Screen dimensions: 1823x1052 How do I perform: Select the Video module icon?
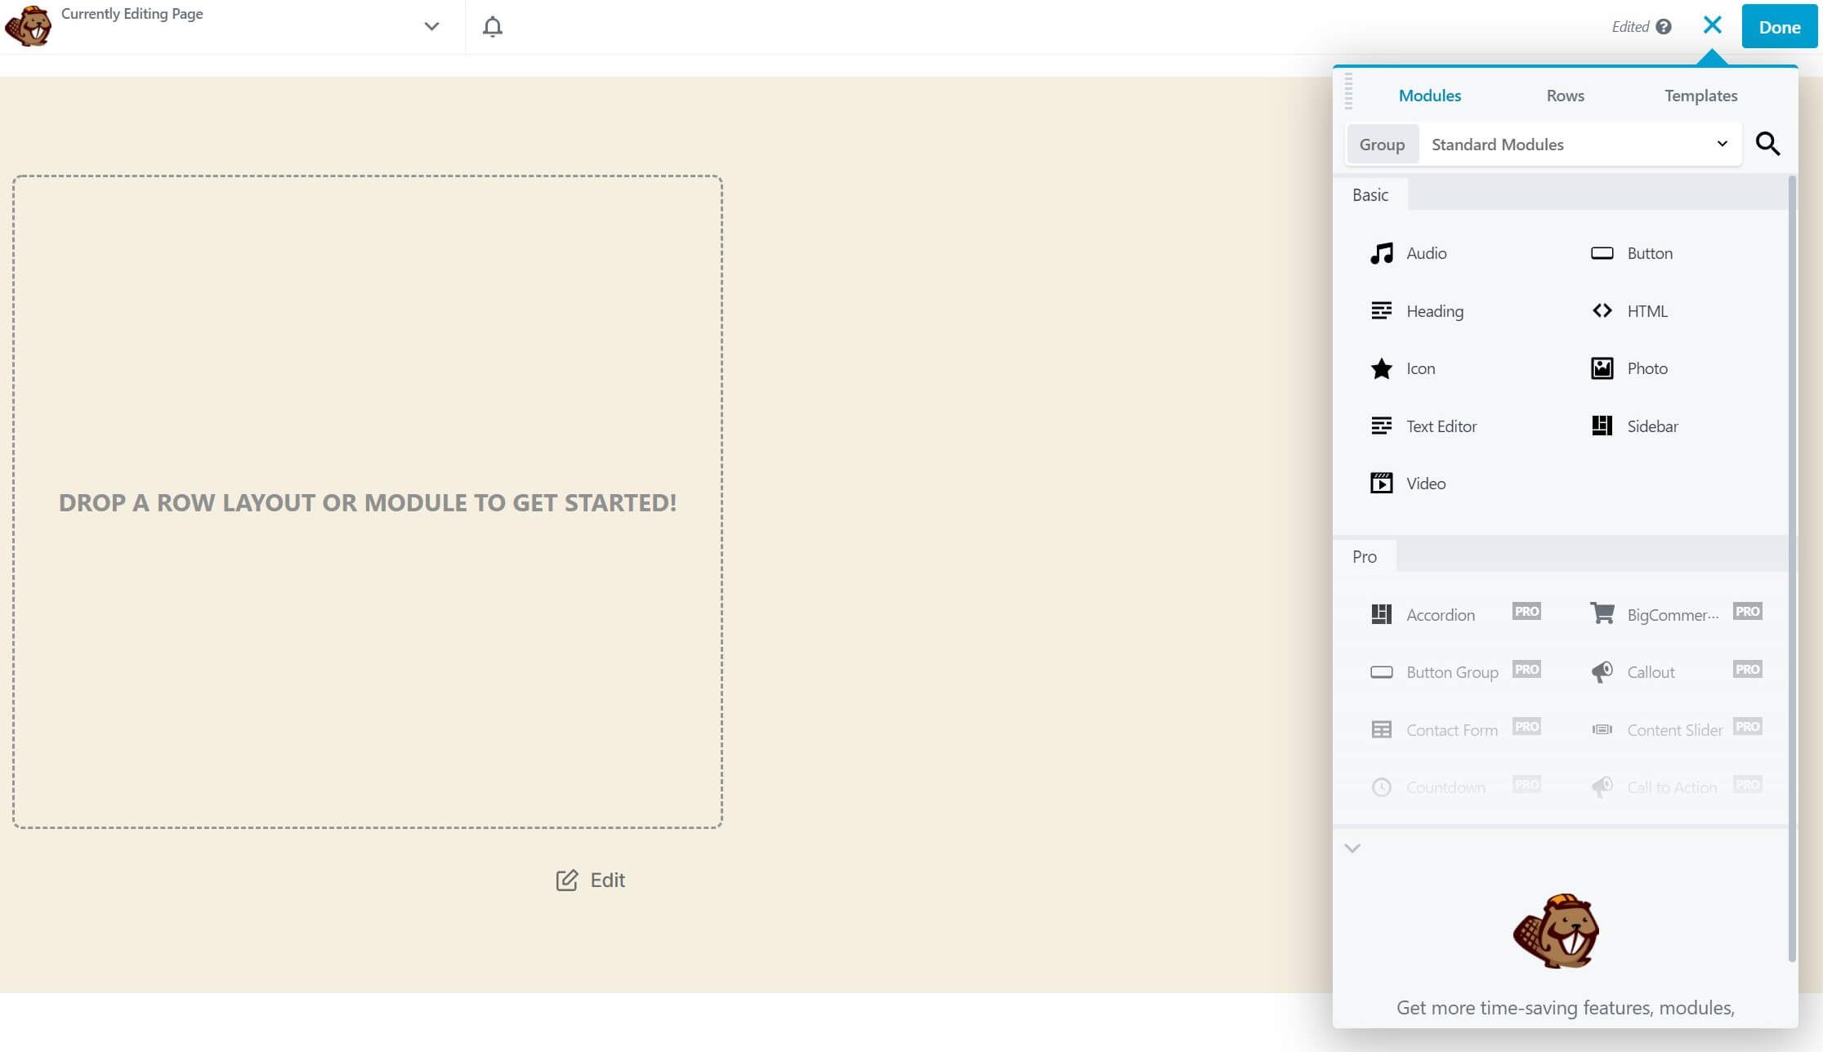tap(1381, 483)
